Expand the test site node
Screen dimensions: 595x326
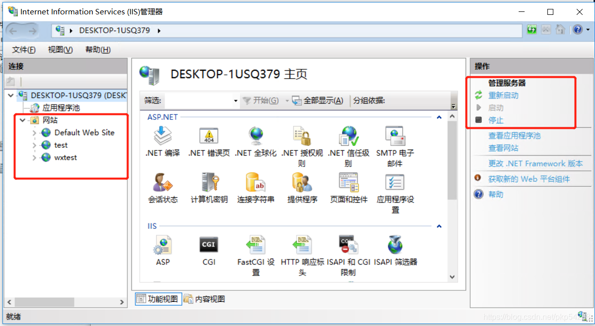(x=34, y=145)
